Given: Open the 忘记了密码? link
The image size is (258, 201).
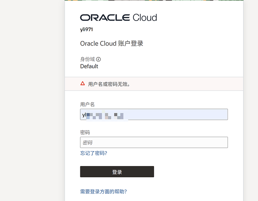Looking at the screenshot, I should click(94, 153).
